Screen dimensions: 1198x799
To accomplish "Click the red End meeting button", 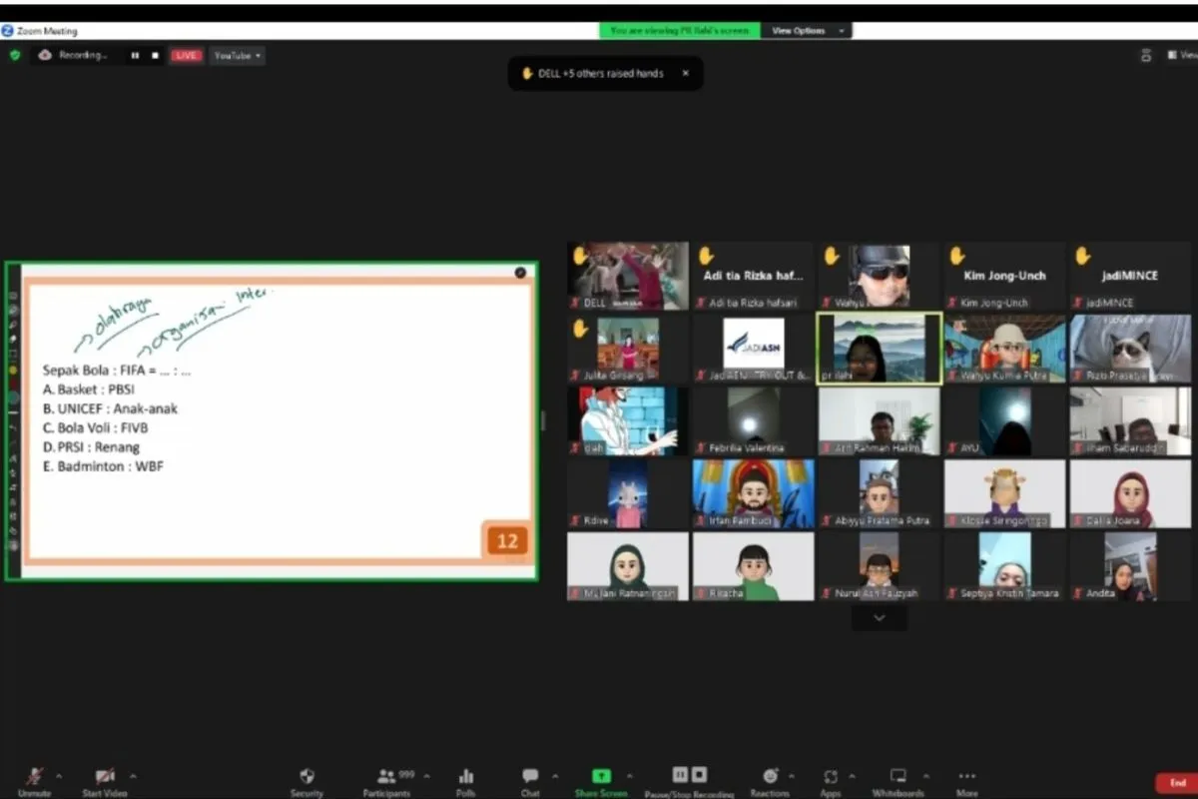I will [1176, 782].
